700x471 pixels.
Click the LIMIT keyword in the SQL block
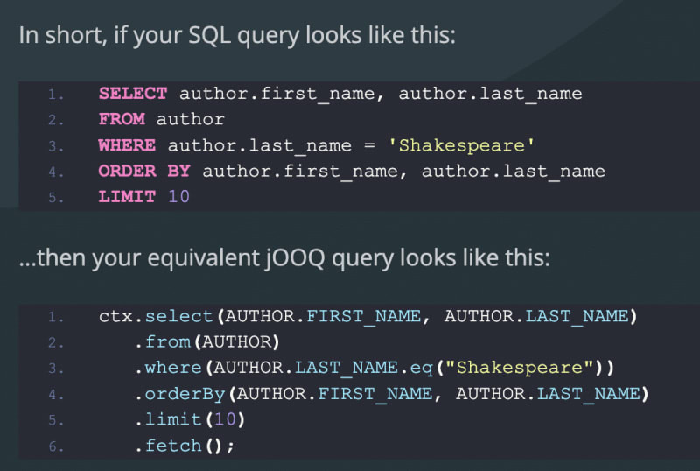(x=127, y=197)
